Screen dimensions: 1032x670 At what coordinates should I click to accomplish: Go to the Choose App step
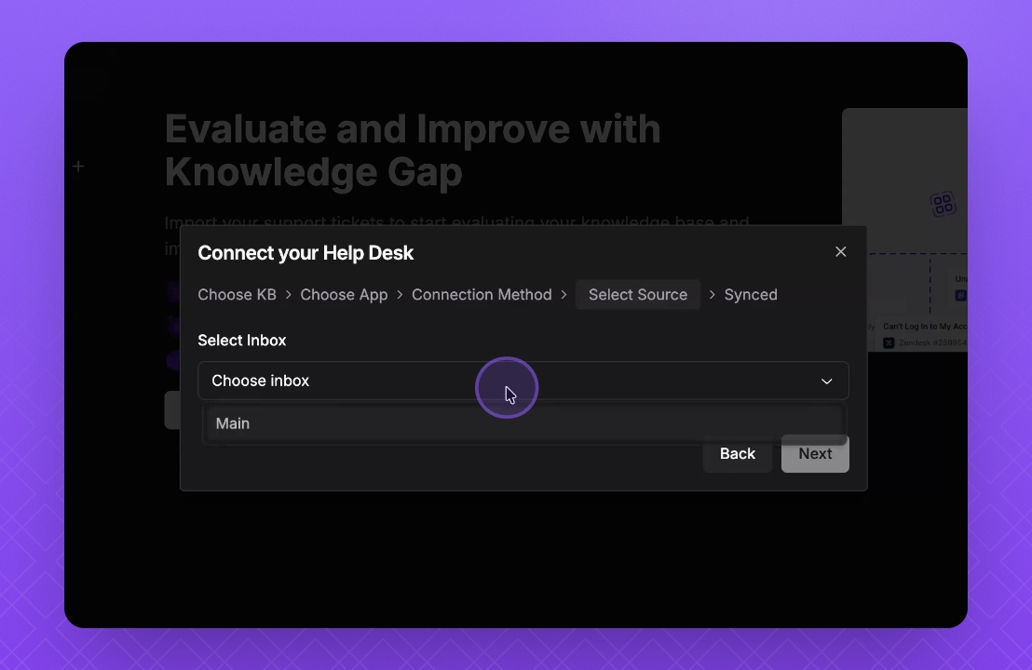(x=344, y=295)
